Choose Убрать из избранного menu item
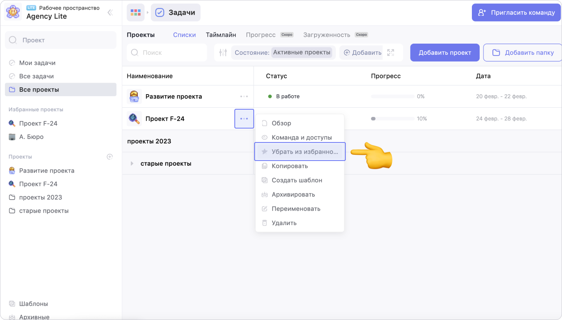562x320 pixels. tap(300, 152)
